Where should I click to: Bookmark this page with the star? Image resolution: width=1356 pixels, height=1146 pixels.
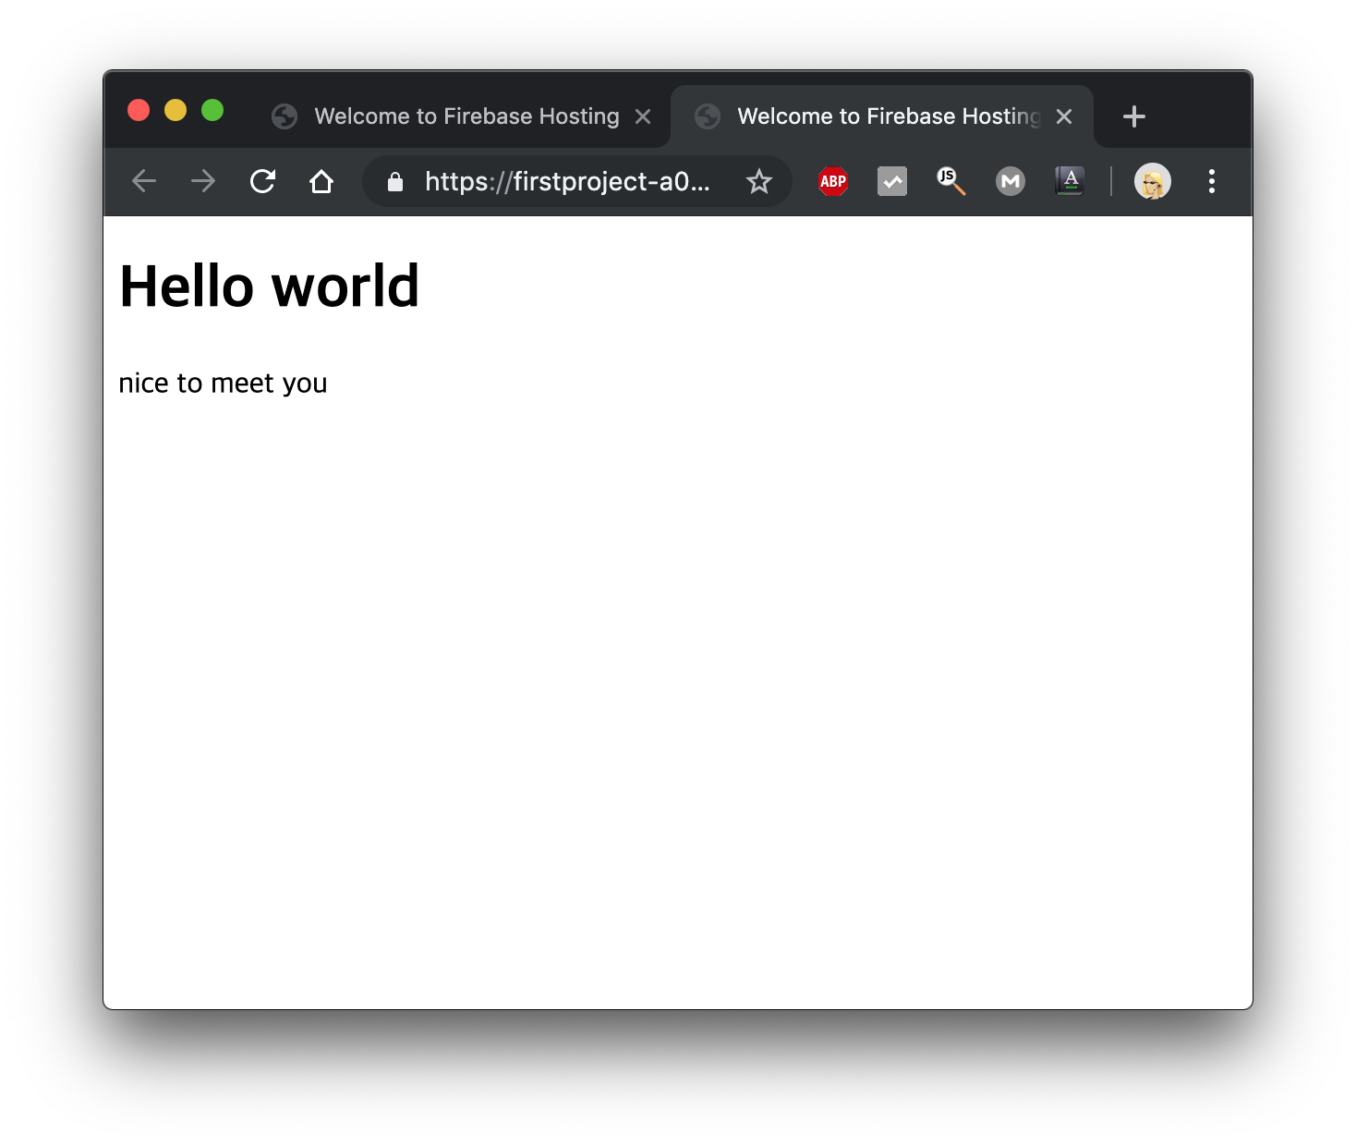(x=759, y=181)
